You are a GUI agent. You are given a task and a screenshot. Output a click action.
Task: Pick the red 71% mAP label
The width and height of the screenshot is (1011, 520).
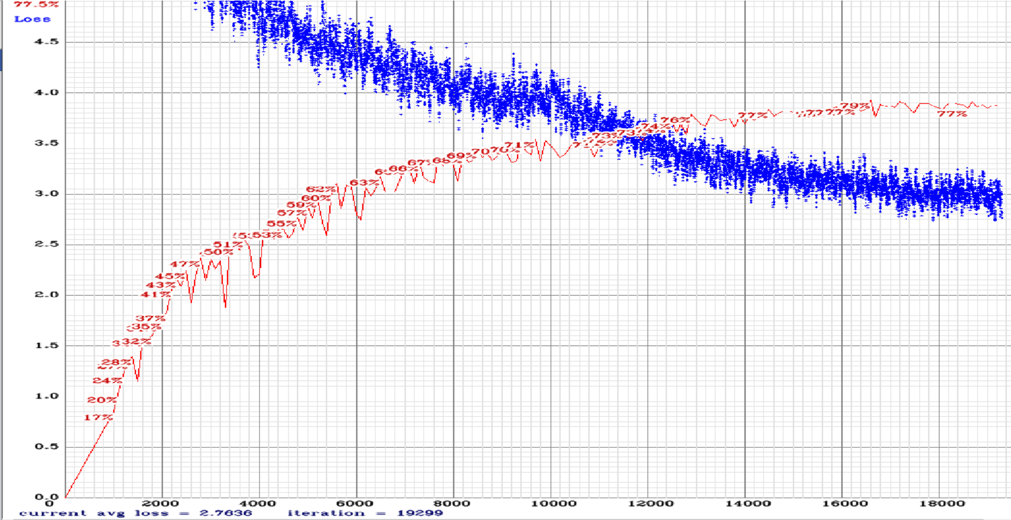click(x=519, y=145)
